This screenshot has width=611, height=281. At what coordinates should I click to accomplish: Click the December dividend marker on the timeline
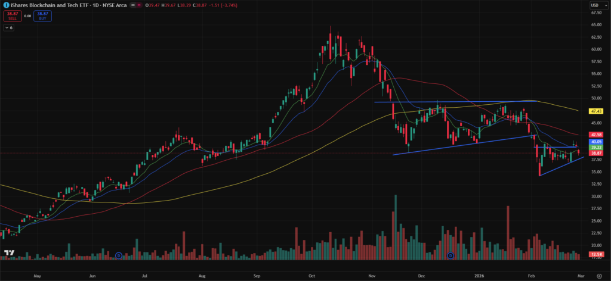coord(450,255)
